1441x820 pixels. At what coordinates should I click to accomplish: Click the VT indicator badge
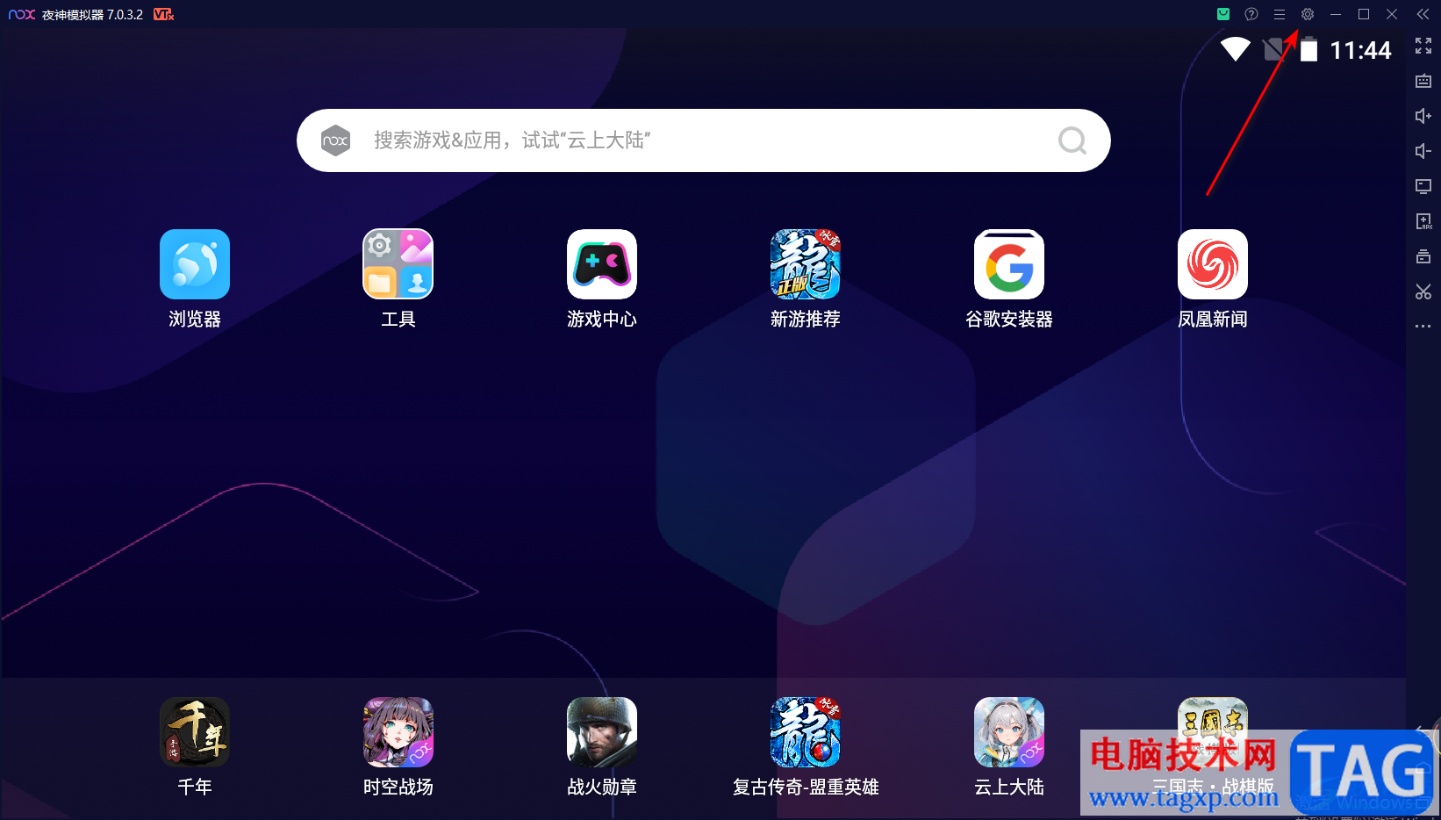(163, 14)
